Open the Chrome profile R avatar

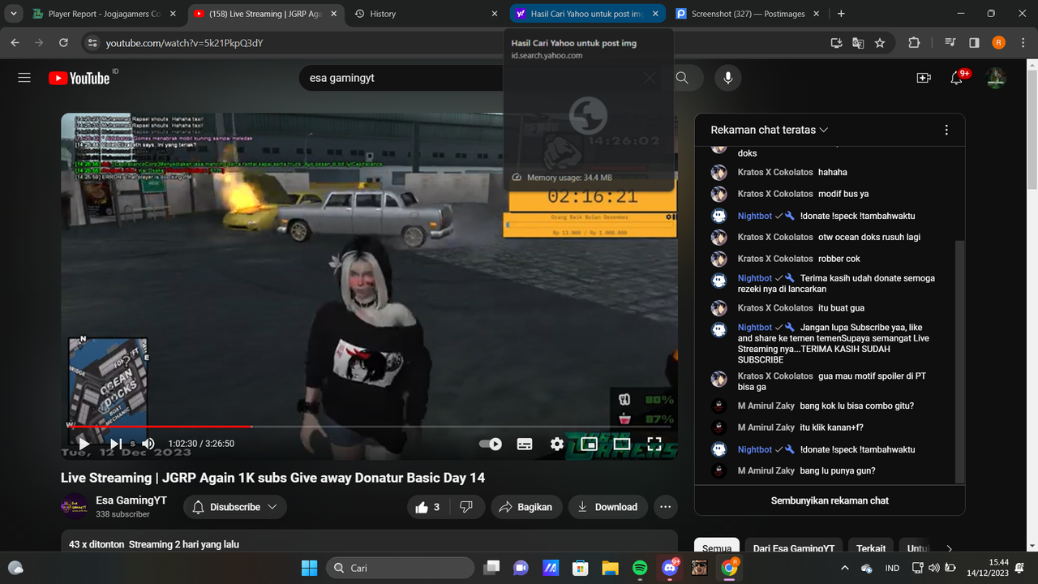(x=998, y=43)
